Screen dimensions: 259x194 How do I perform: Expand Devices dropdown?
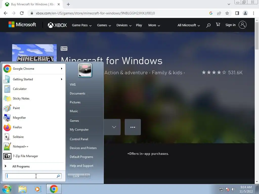click(124, 25)
